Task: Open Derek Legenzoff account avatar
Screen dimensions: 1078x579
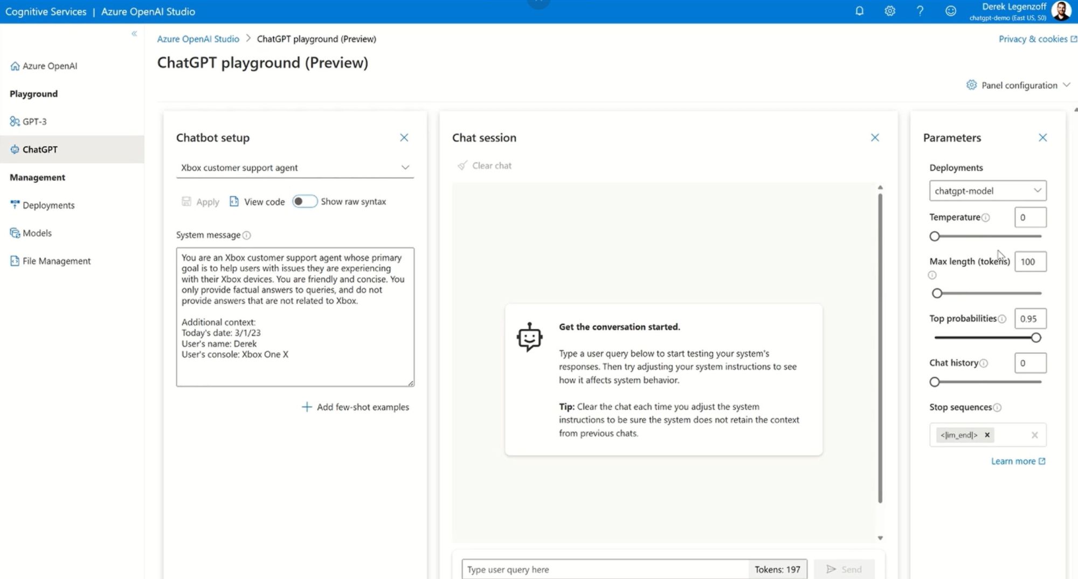Action: point(1061,11)
